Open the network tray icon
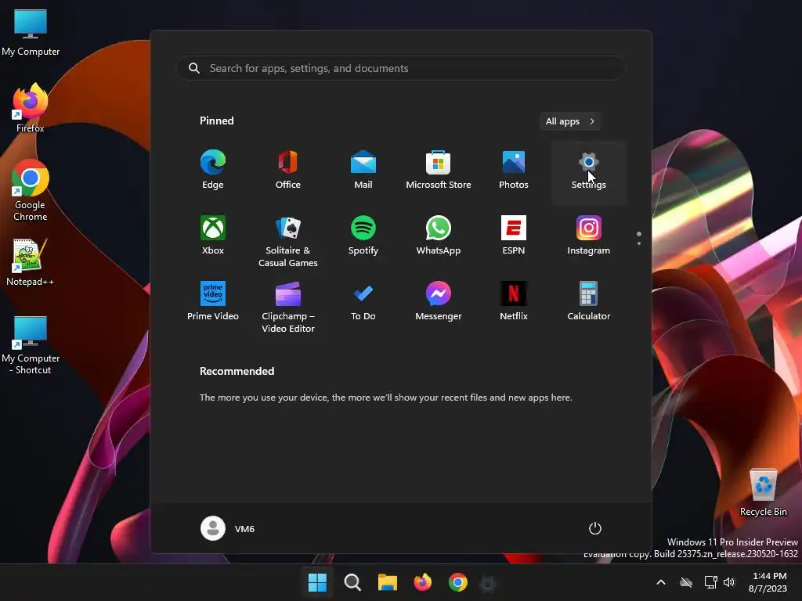This screenshot has height=601, width=802. pyautogui.click(x=710, y=582)
